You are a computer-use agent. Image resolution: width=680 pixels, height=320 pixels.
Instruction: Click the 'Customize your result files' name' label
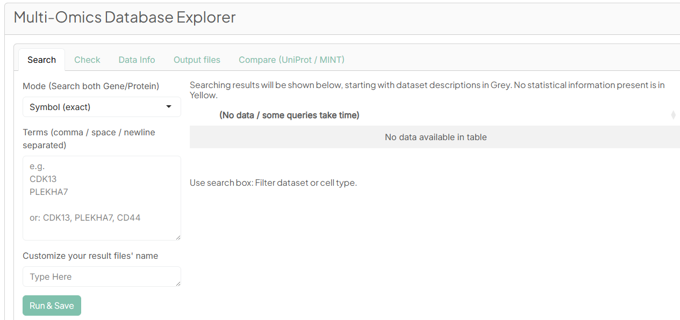coord(89,256)
